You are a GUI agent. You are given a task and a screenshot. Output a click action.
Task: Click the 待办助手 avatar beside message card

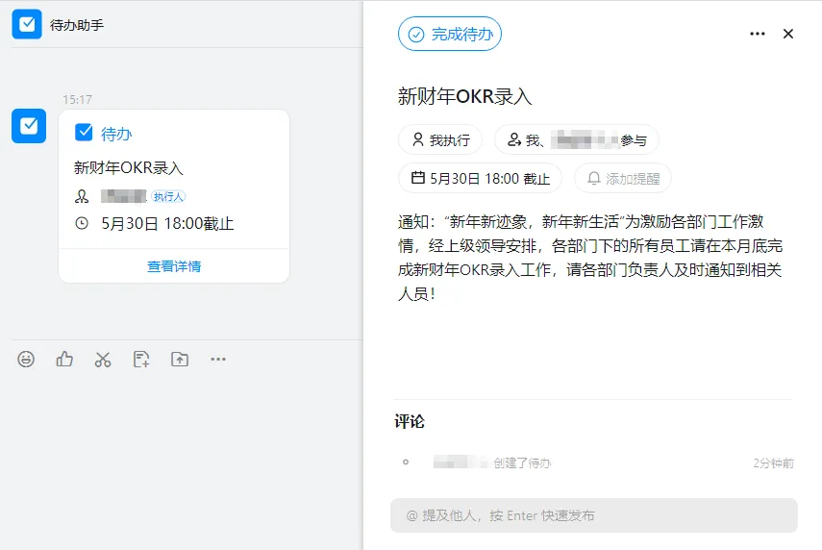pyautogui.click(x=29, y=126)
